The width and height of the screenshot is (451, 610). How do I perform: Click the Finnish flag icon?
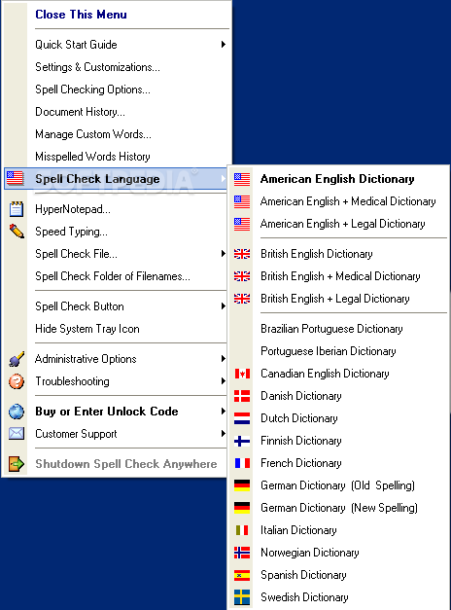tap(242, 441)
